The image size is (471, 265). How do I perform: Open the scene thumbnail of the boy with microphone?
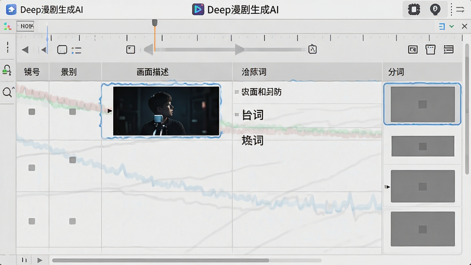(x=166, y=111)
